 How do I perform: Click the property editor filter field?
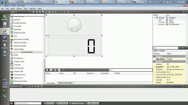coord(165,48)
